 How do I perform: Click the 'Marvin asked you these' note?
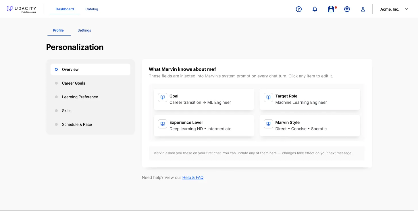[253, 153]
